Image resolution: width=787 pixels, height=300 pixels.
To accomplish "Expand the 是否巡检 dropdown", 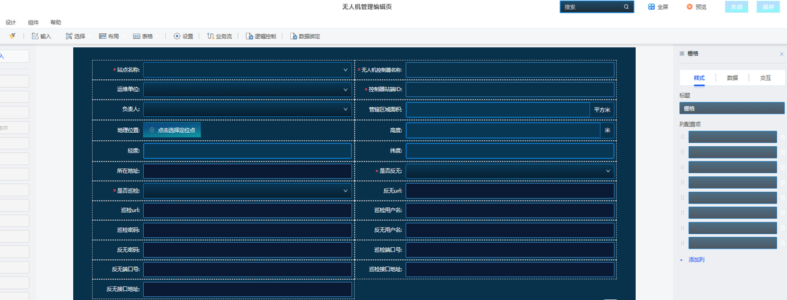I will (247, 191).
